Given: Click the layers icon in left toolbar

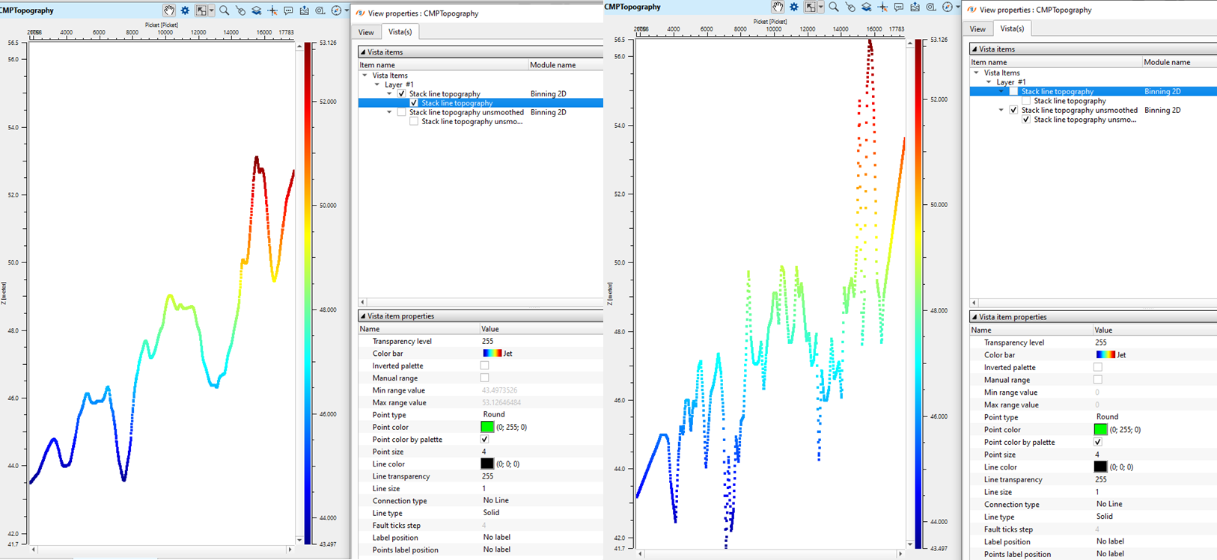Looking at the screenshot, I should pyautogui.click(x=256, y=10).
